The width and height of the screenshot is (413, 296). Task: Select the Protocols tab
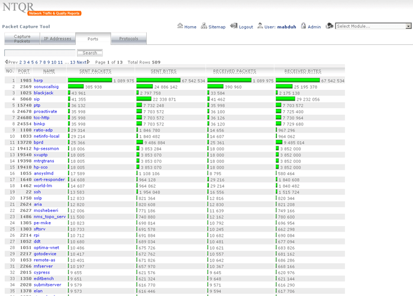[128, 39]
